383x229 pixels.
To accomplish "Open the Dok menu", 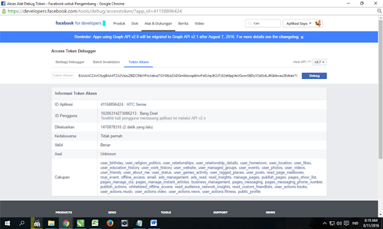I will pos(135,23).
